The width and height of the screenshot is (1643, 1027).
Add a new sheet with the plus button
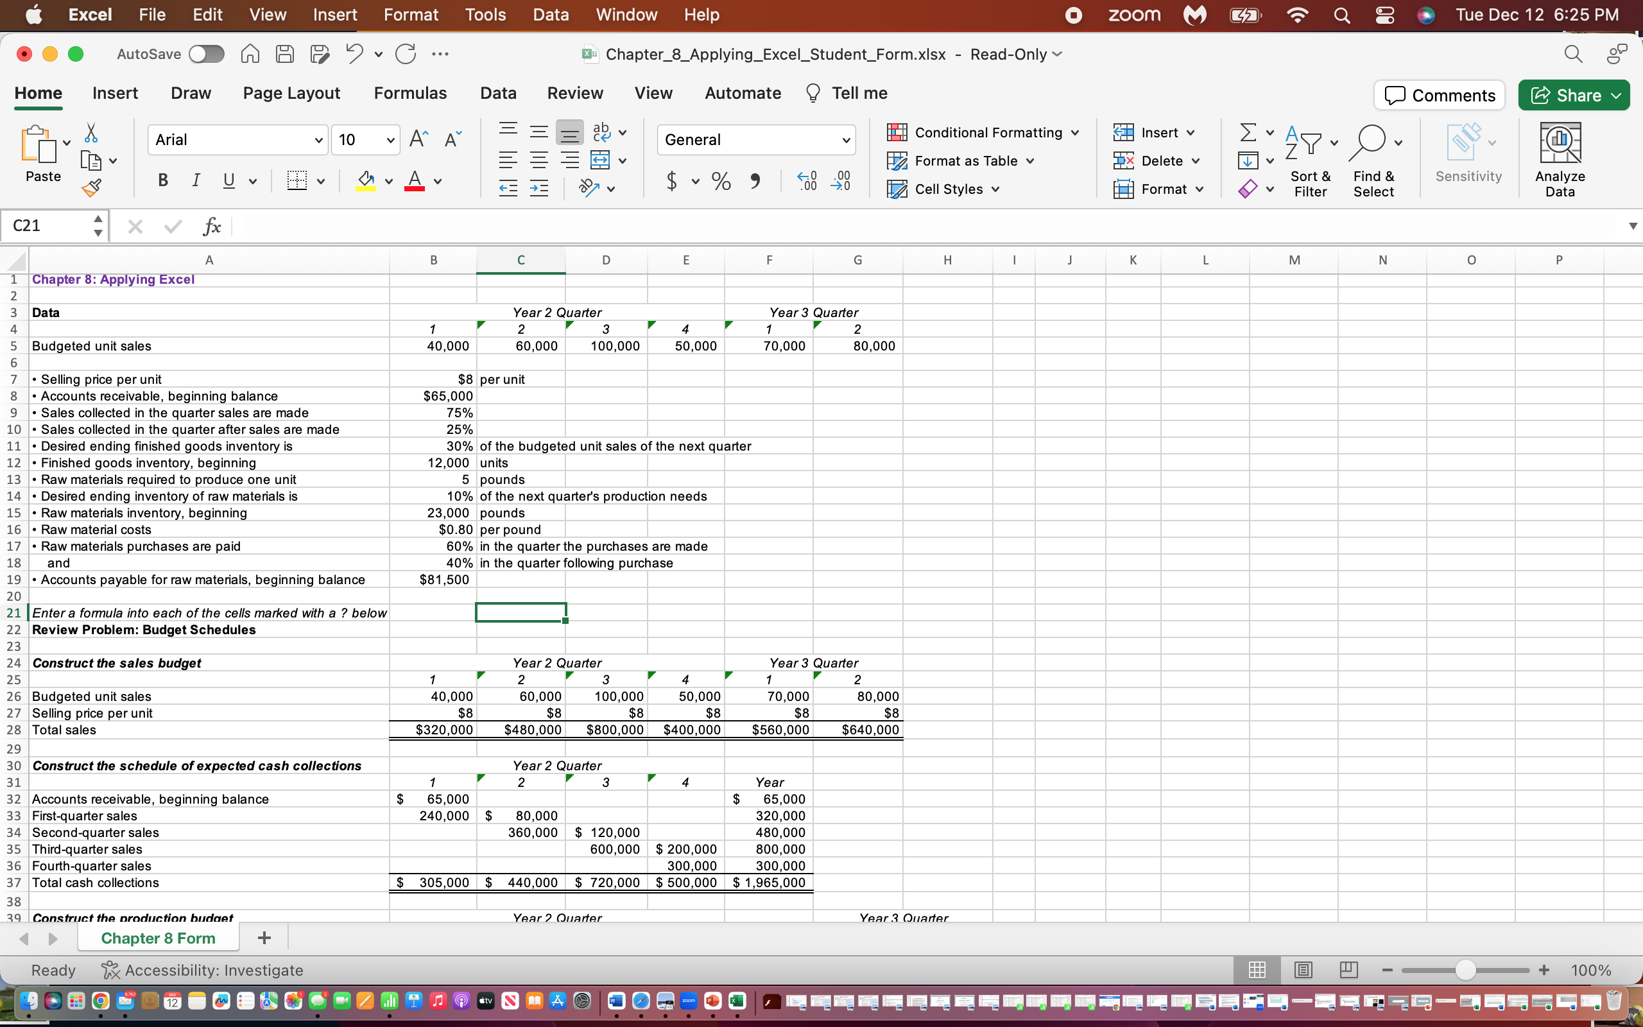coord(264,937)
